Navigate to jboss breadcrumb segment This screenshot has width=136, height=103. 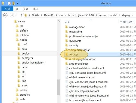(70, 15)
